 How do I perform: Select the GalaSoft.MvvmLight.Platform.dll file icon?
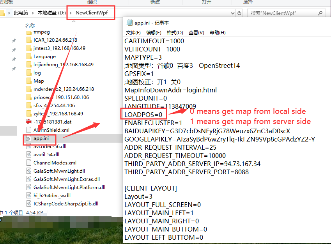click(x=29, y=187)
